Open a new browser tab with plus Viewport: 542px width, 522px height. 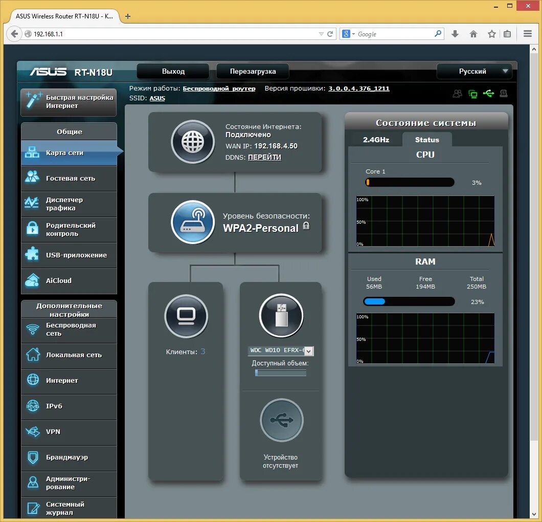pos(127,16)
